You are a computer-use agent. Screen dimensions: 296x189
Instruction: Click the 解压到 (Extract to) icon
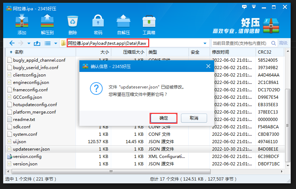tap(47, 25)
